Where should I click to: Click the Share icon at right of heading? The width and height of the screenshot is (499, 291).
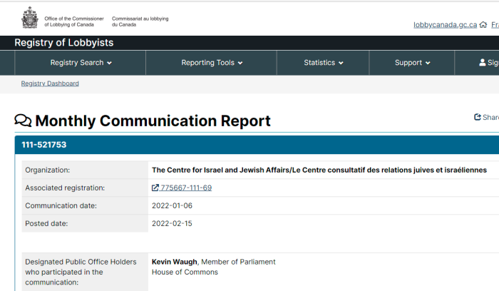tap(478, 117)
